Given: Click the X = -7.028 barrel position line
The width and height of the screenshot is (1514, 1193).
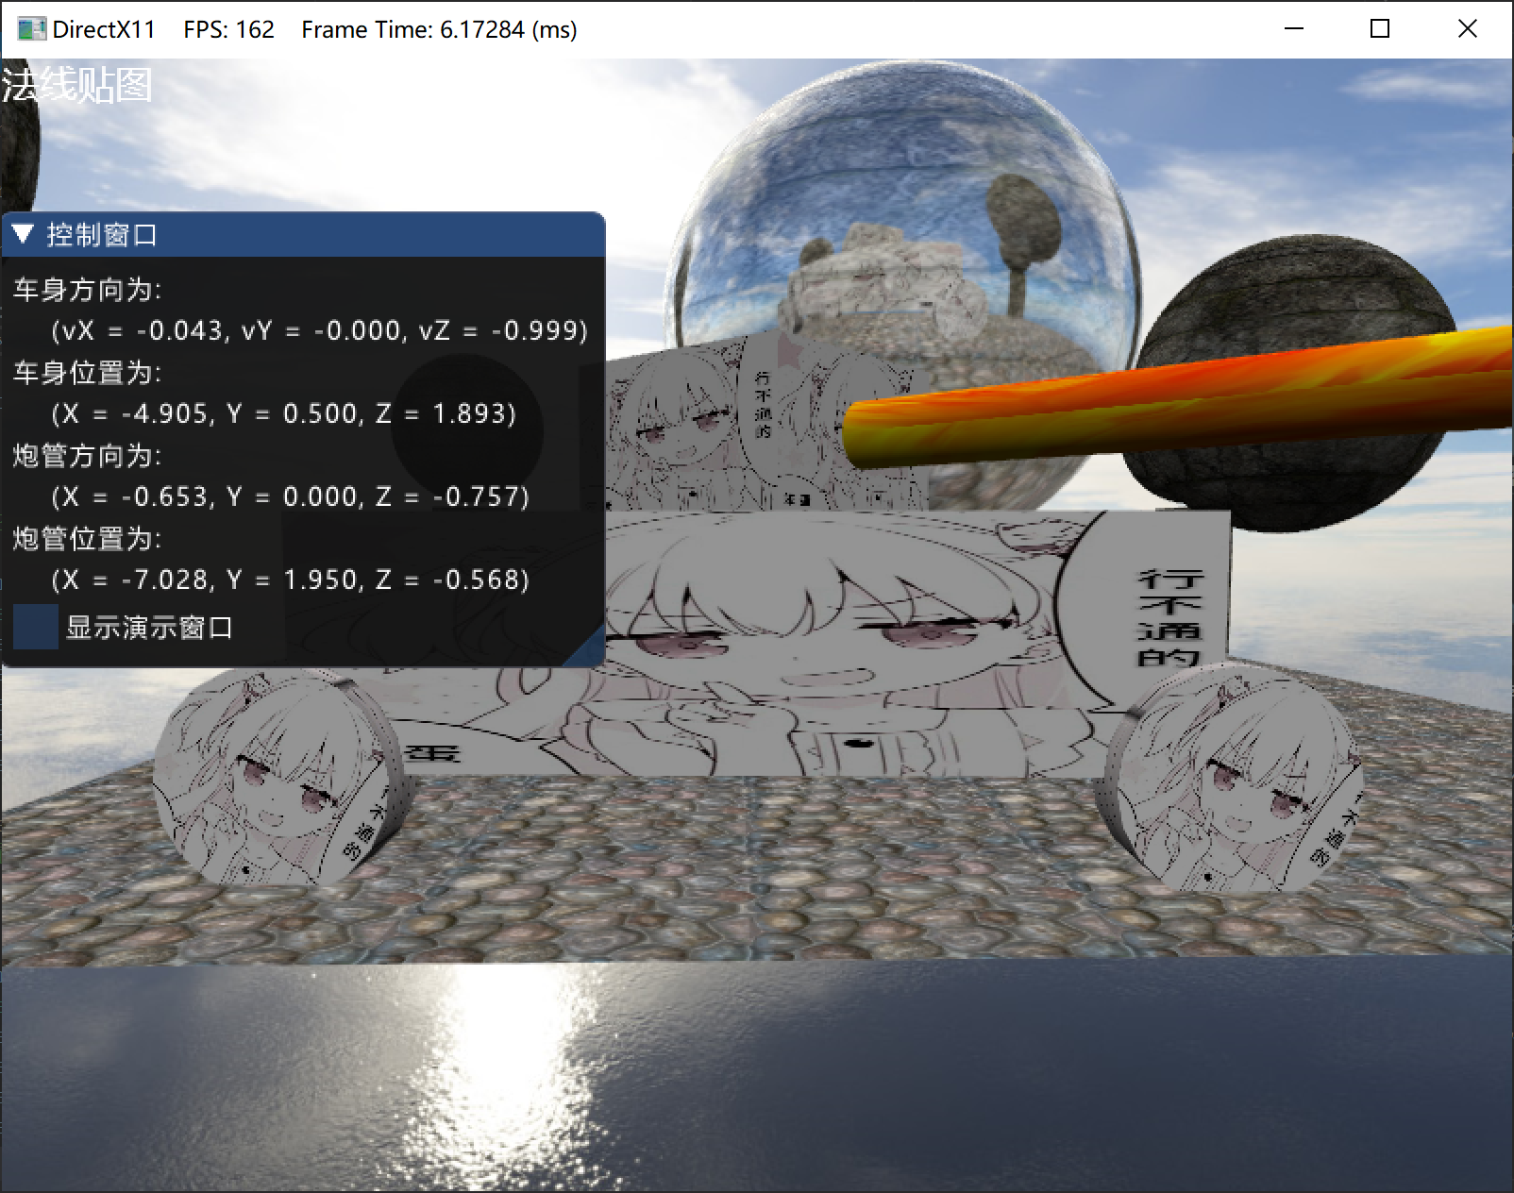Looking at the screenshot, I should click(291, 580).
